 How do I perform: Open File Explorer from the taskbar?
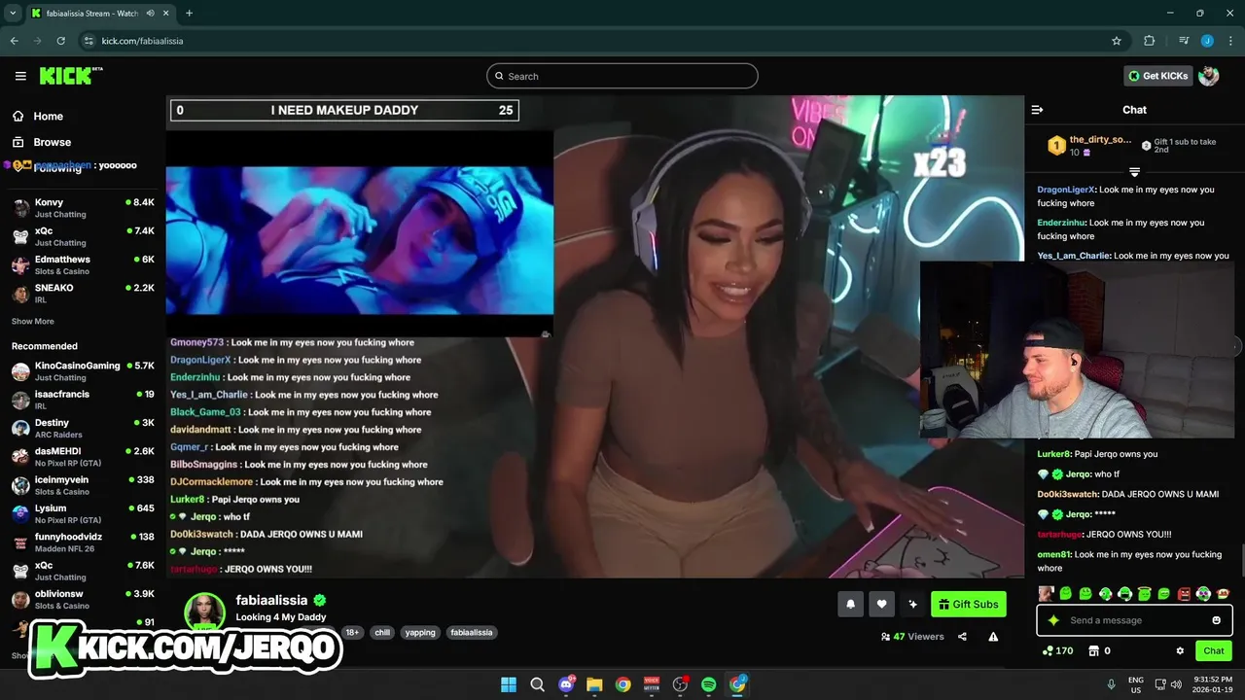pyautogui.click(x=594, y=684)
